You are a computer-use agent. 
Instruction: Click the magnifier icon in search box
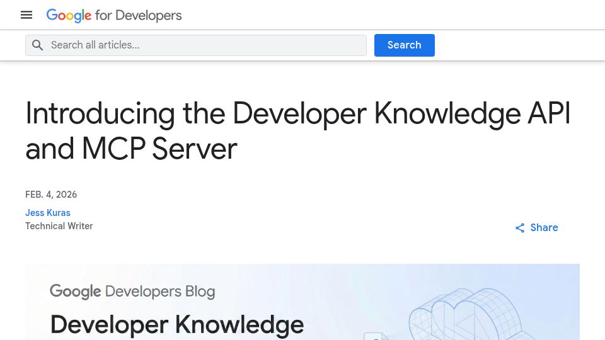click(37, 45)
